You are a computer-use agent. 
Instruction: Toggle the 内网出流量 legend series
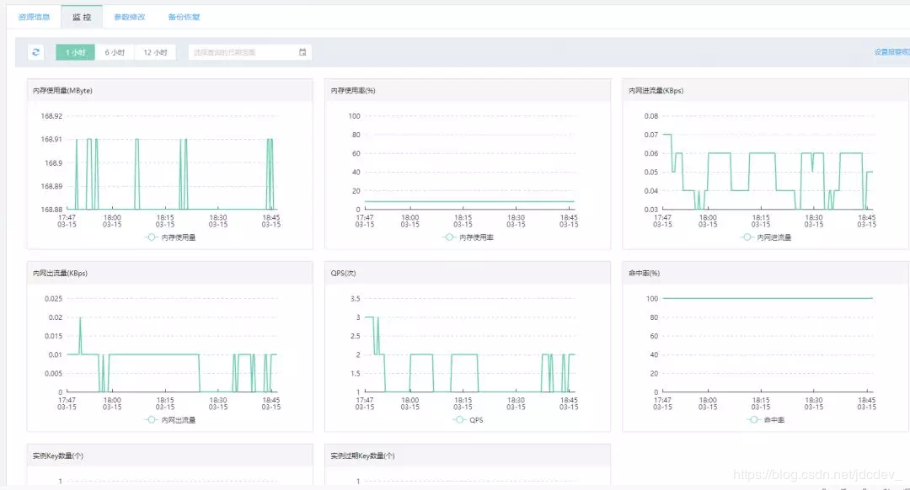[170, 420]
